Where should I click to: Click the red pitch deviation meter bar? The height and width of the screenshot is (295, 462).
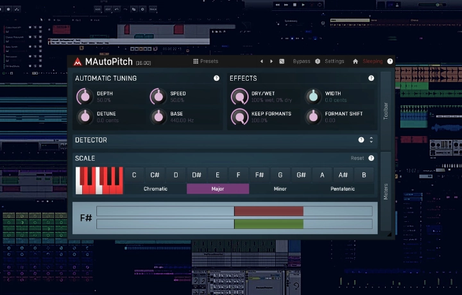tap(269, 211)
